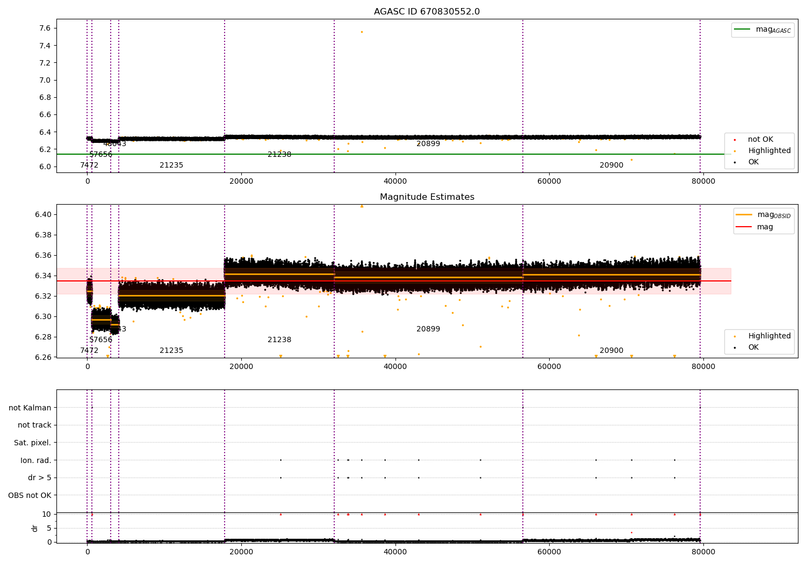
Task: Select obsid label 20900 in Magnitude Estimates plot
Action: tap(611, 350)
